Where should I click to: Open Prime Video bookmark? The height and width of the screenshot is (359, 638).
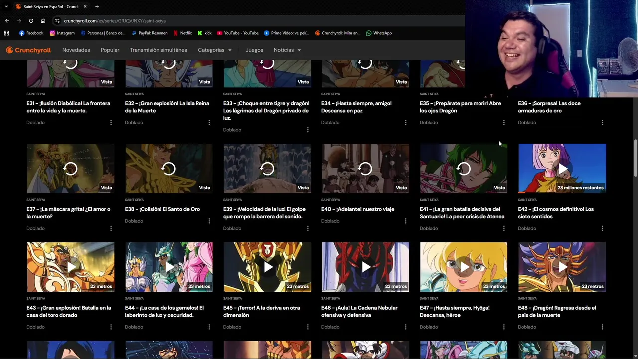pos(287,33)
